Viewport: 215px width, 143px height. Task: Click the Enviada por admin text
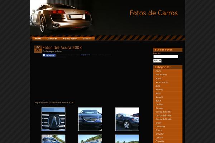pos(52,51)
